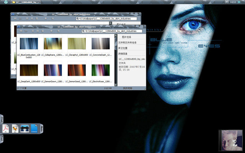245x153 pixels.
Task: Open the orange bird document icon in dock
Action: [15, 129]
